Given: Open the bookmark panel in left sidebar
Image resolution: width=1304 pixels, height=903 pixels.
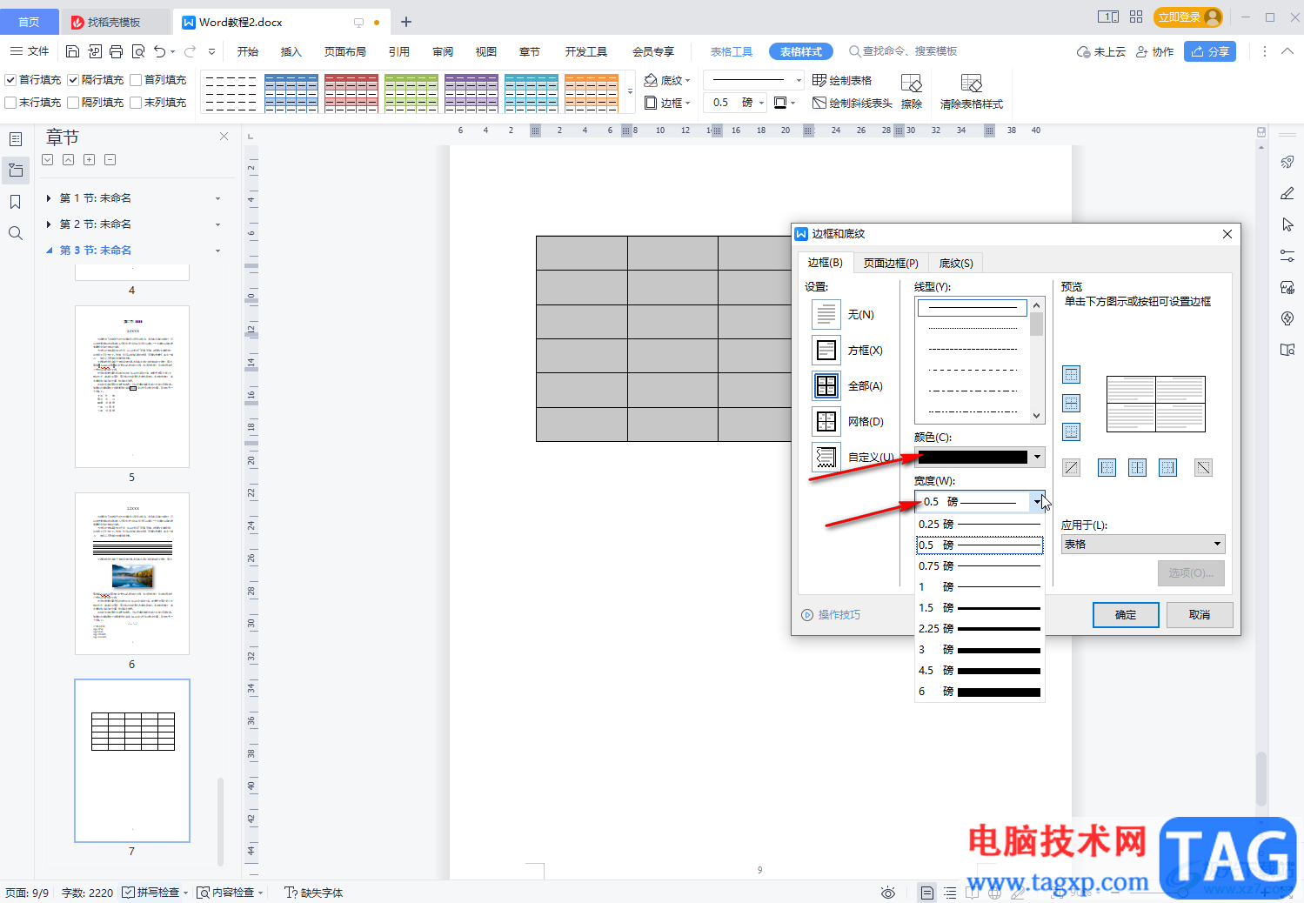Looking at the screenshot, I should 16,202.
